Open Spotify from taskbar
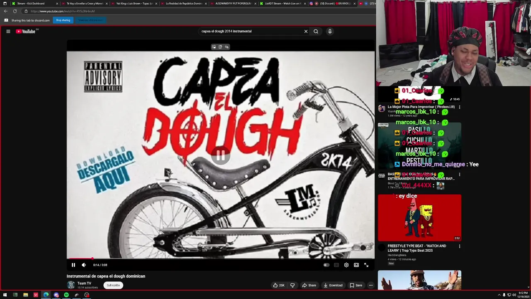 66,295
